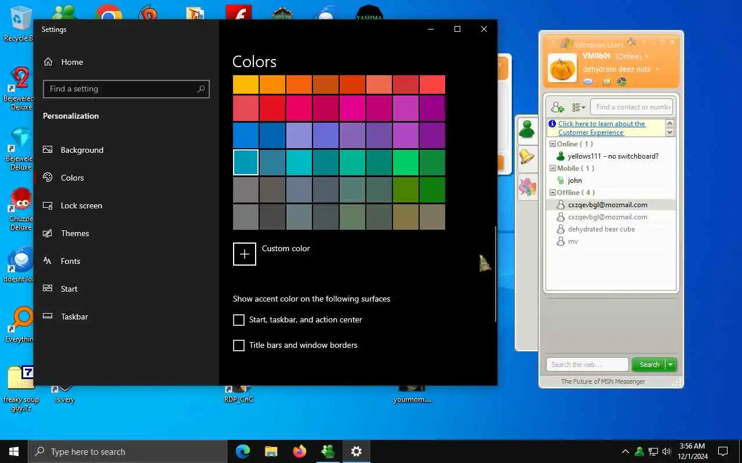Viewport: 742px width, 463px height.
Task: Click Messenger icon in system tray
Action: point(639,451)
